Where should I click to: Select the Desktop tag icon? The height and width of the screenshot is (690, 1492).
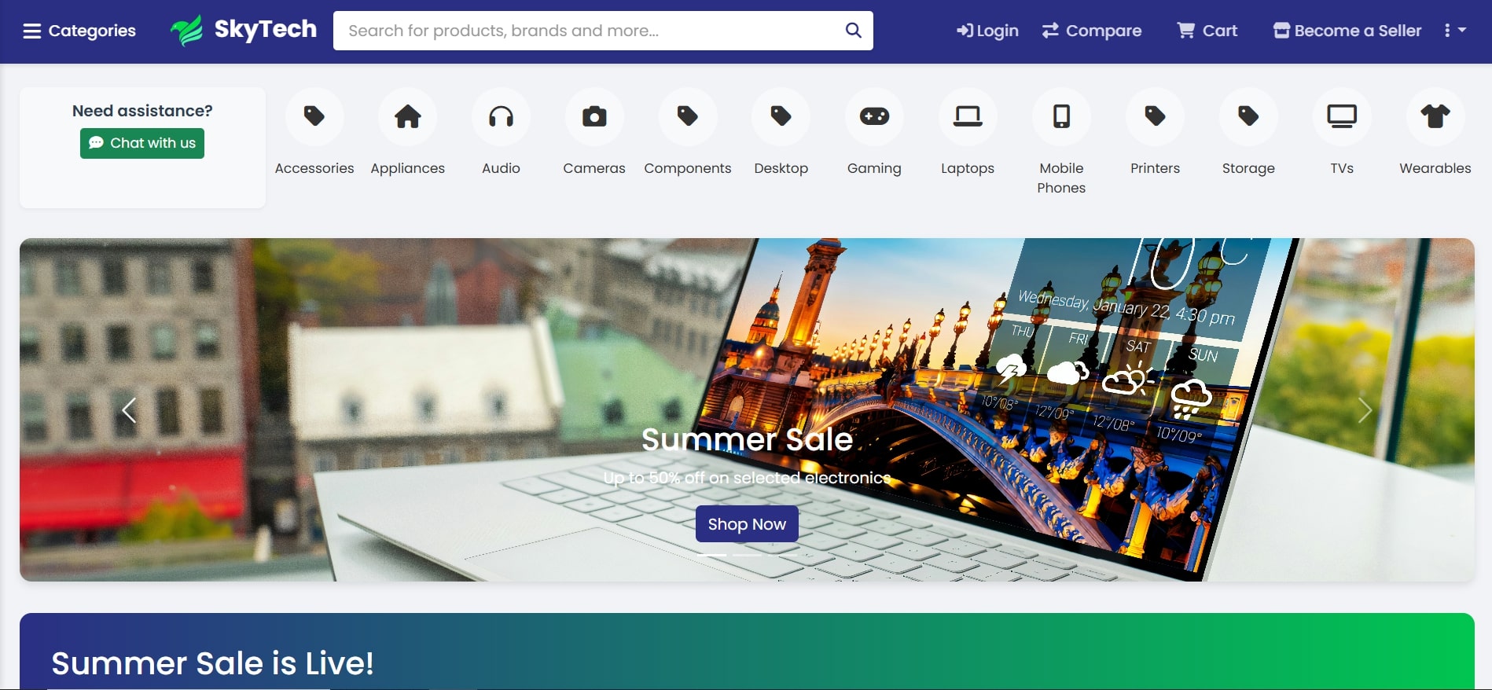tap(781, 116)
